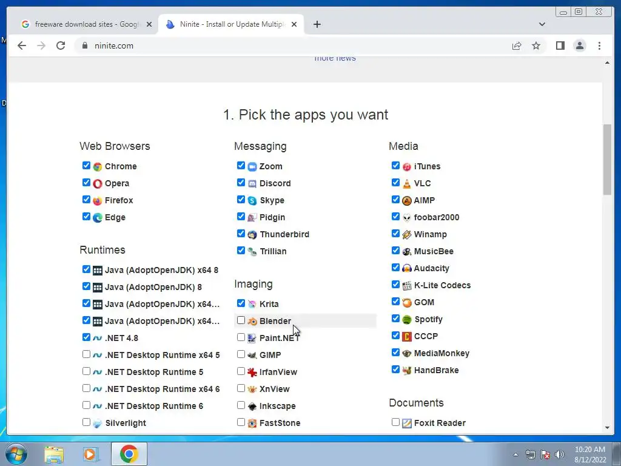The image size is (621, 466).
Task: Click the Skype app icon
Action: [x=252, y=200]
